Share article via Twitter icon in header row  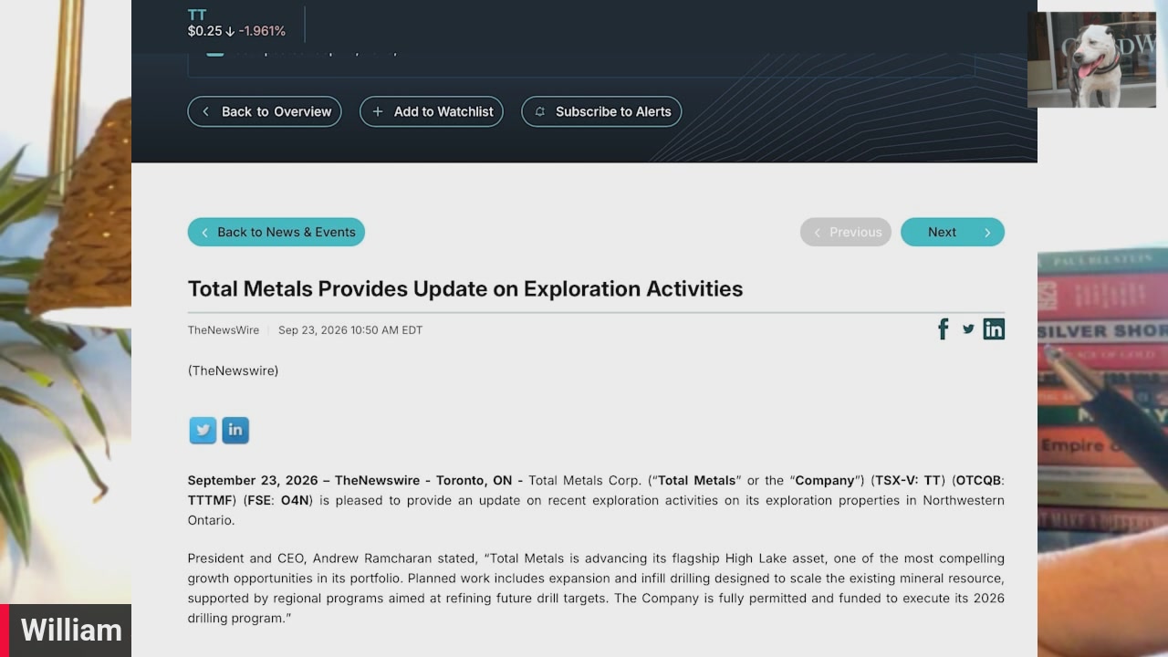click(968, 329)
